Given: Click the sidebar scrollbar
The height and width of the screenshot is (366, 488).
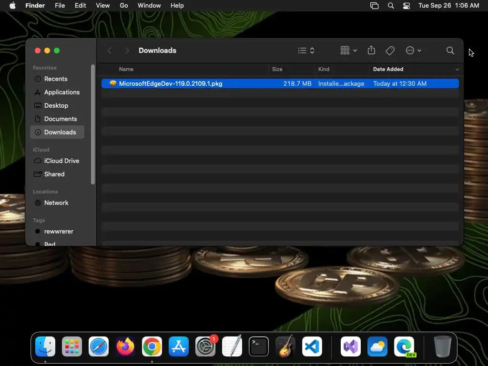Looking at the screenshot, I should point(92,124).
